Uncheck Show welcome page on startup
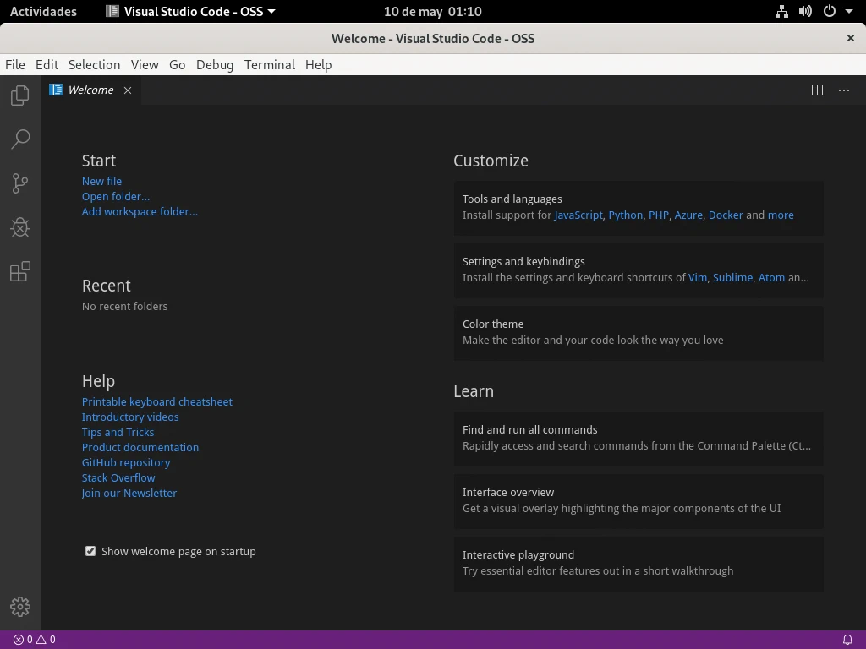This screenshot has height=649, width=866. tap(90, 551)
